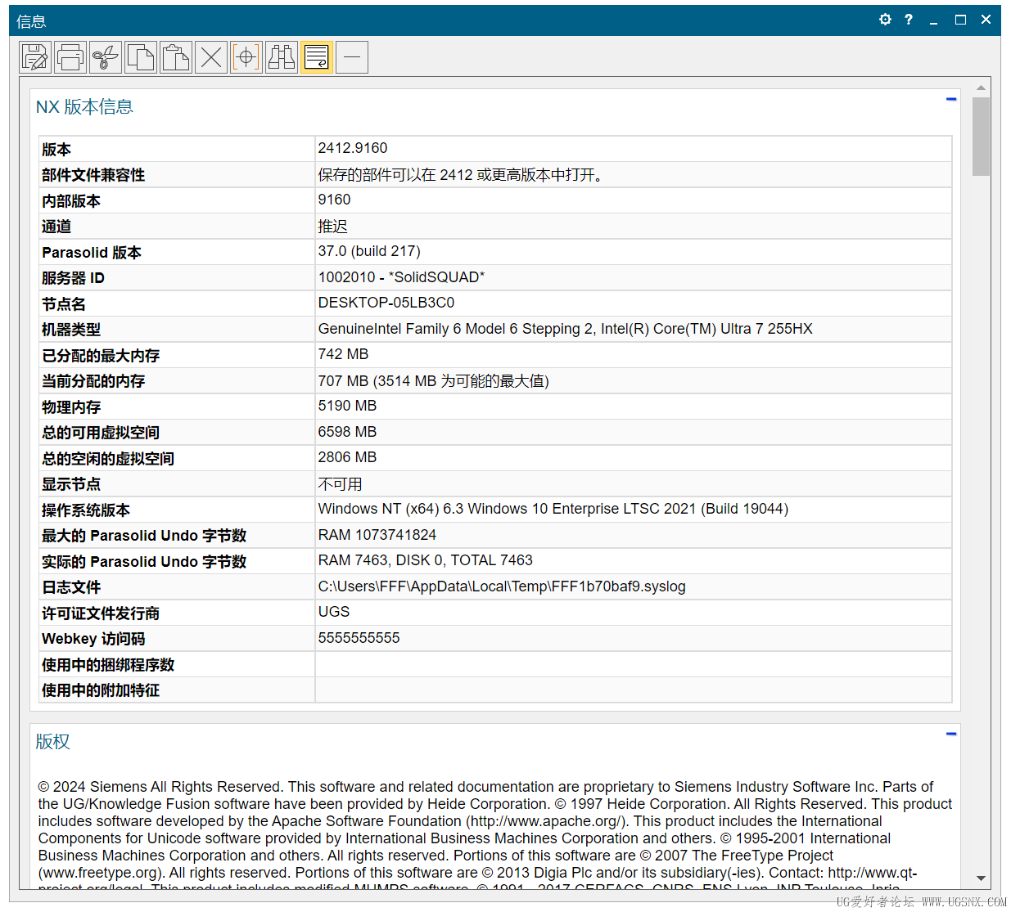Click the Cut scissors icon
The height and width of the screenshot is (912, 1011).
pyautogui.click(x=106, y=57)
